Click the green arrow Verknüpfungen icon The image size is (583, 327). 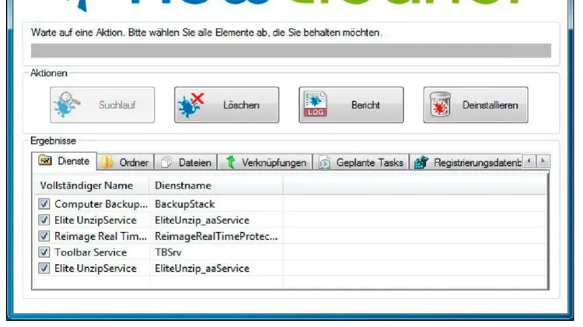(x=231, y=162)
